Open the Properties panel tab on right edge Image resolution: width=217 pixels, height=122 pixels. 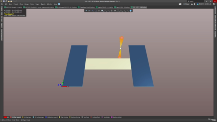[215, 34]
